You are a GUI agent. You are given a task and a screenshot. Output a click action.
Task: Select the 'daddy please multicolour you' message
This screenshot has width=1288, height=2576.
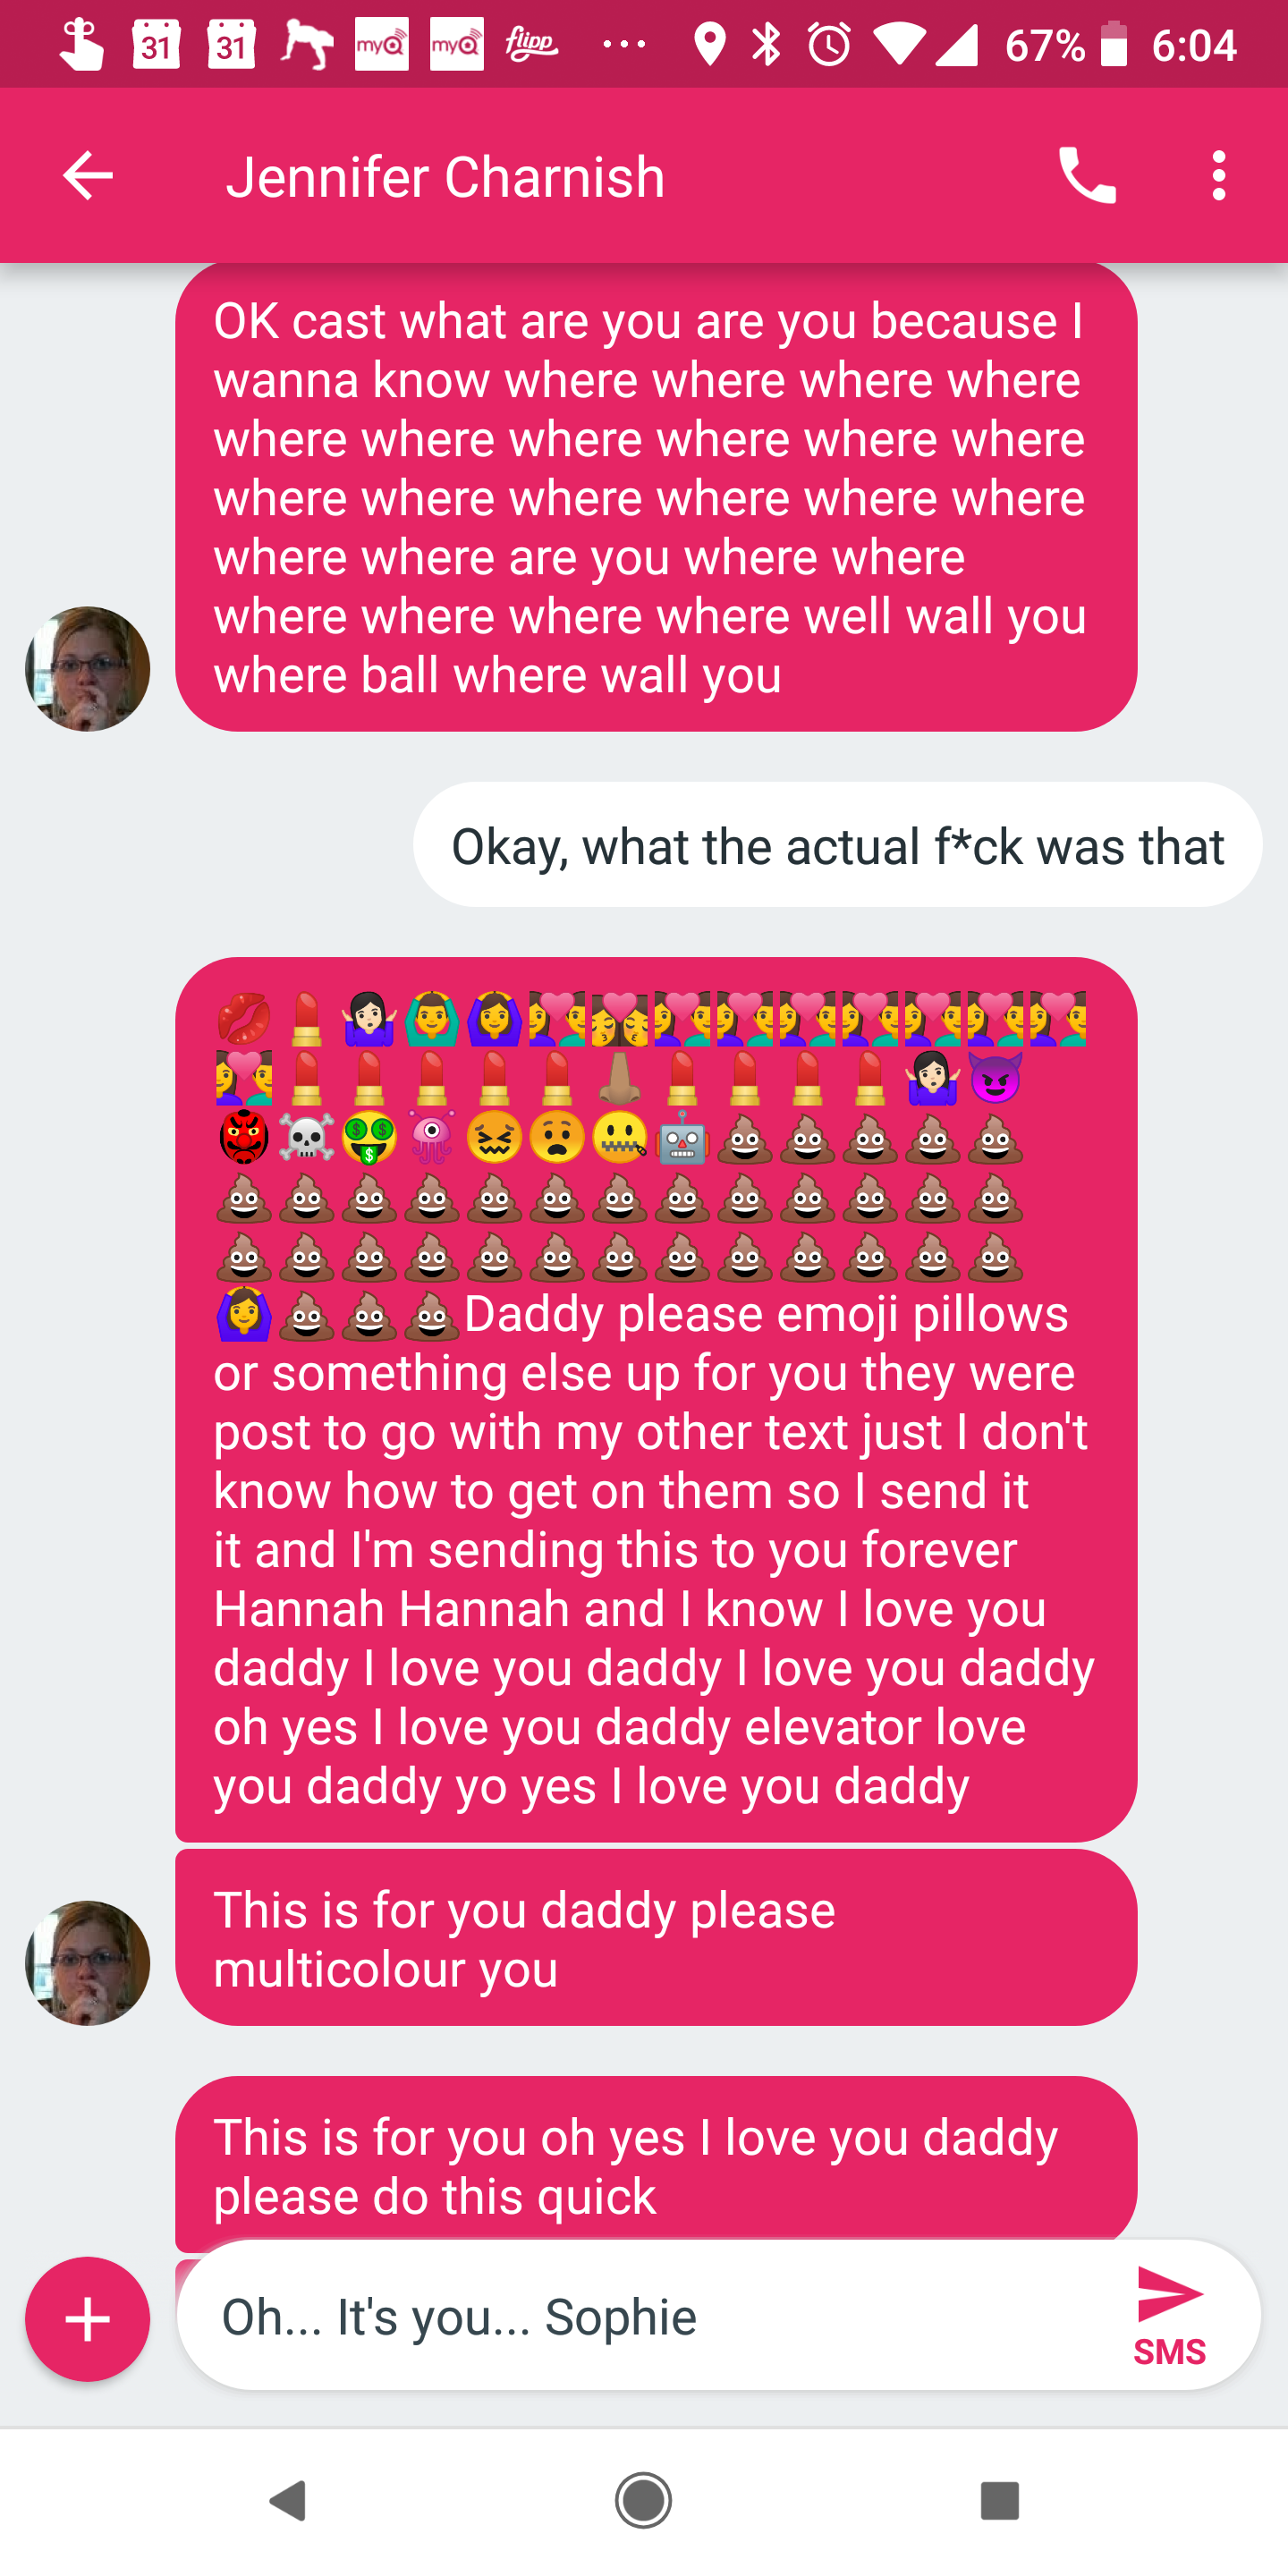coord(656,1938)
